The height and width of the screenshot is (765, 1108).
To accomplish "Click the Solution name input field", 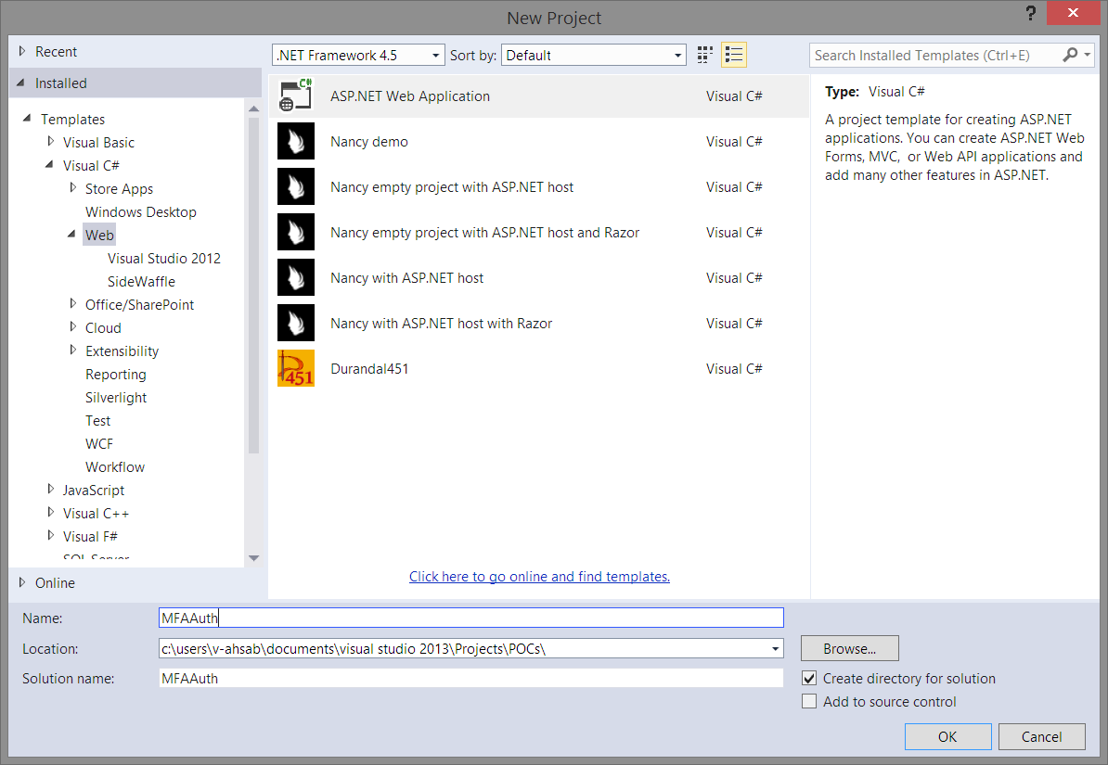I will point(471,678).
